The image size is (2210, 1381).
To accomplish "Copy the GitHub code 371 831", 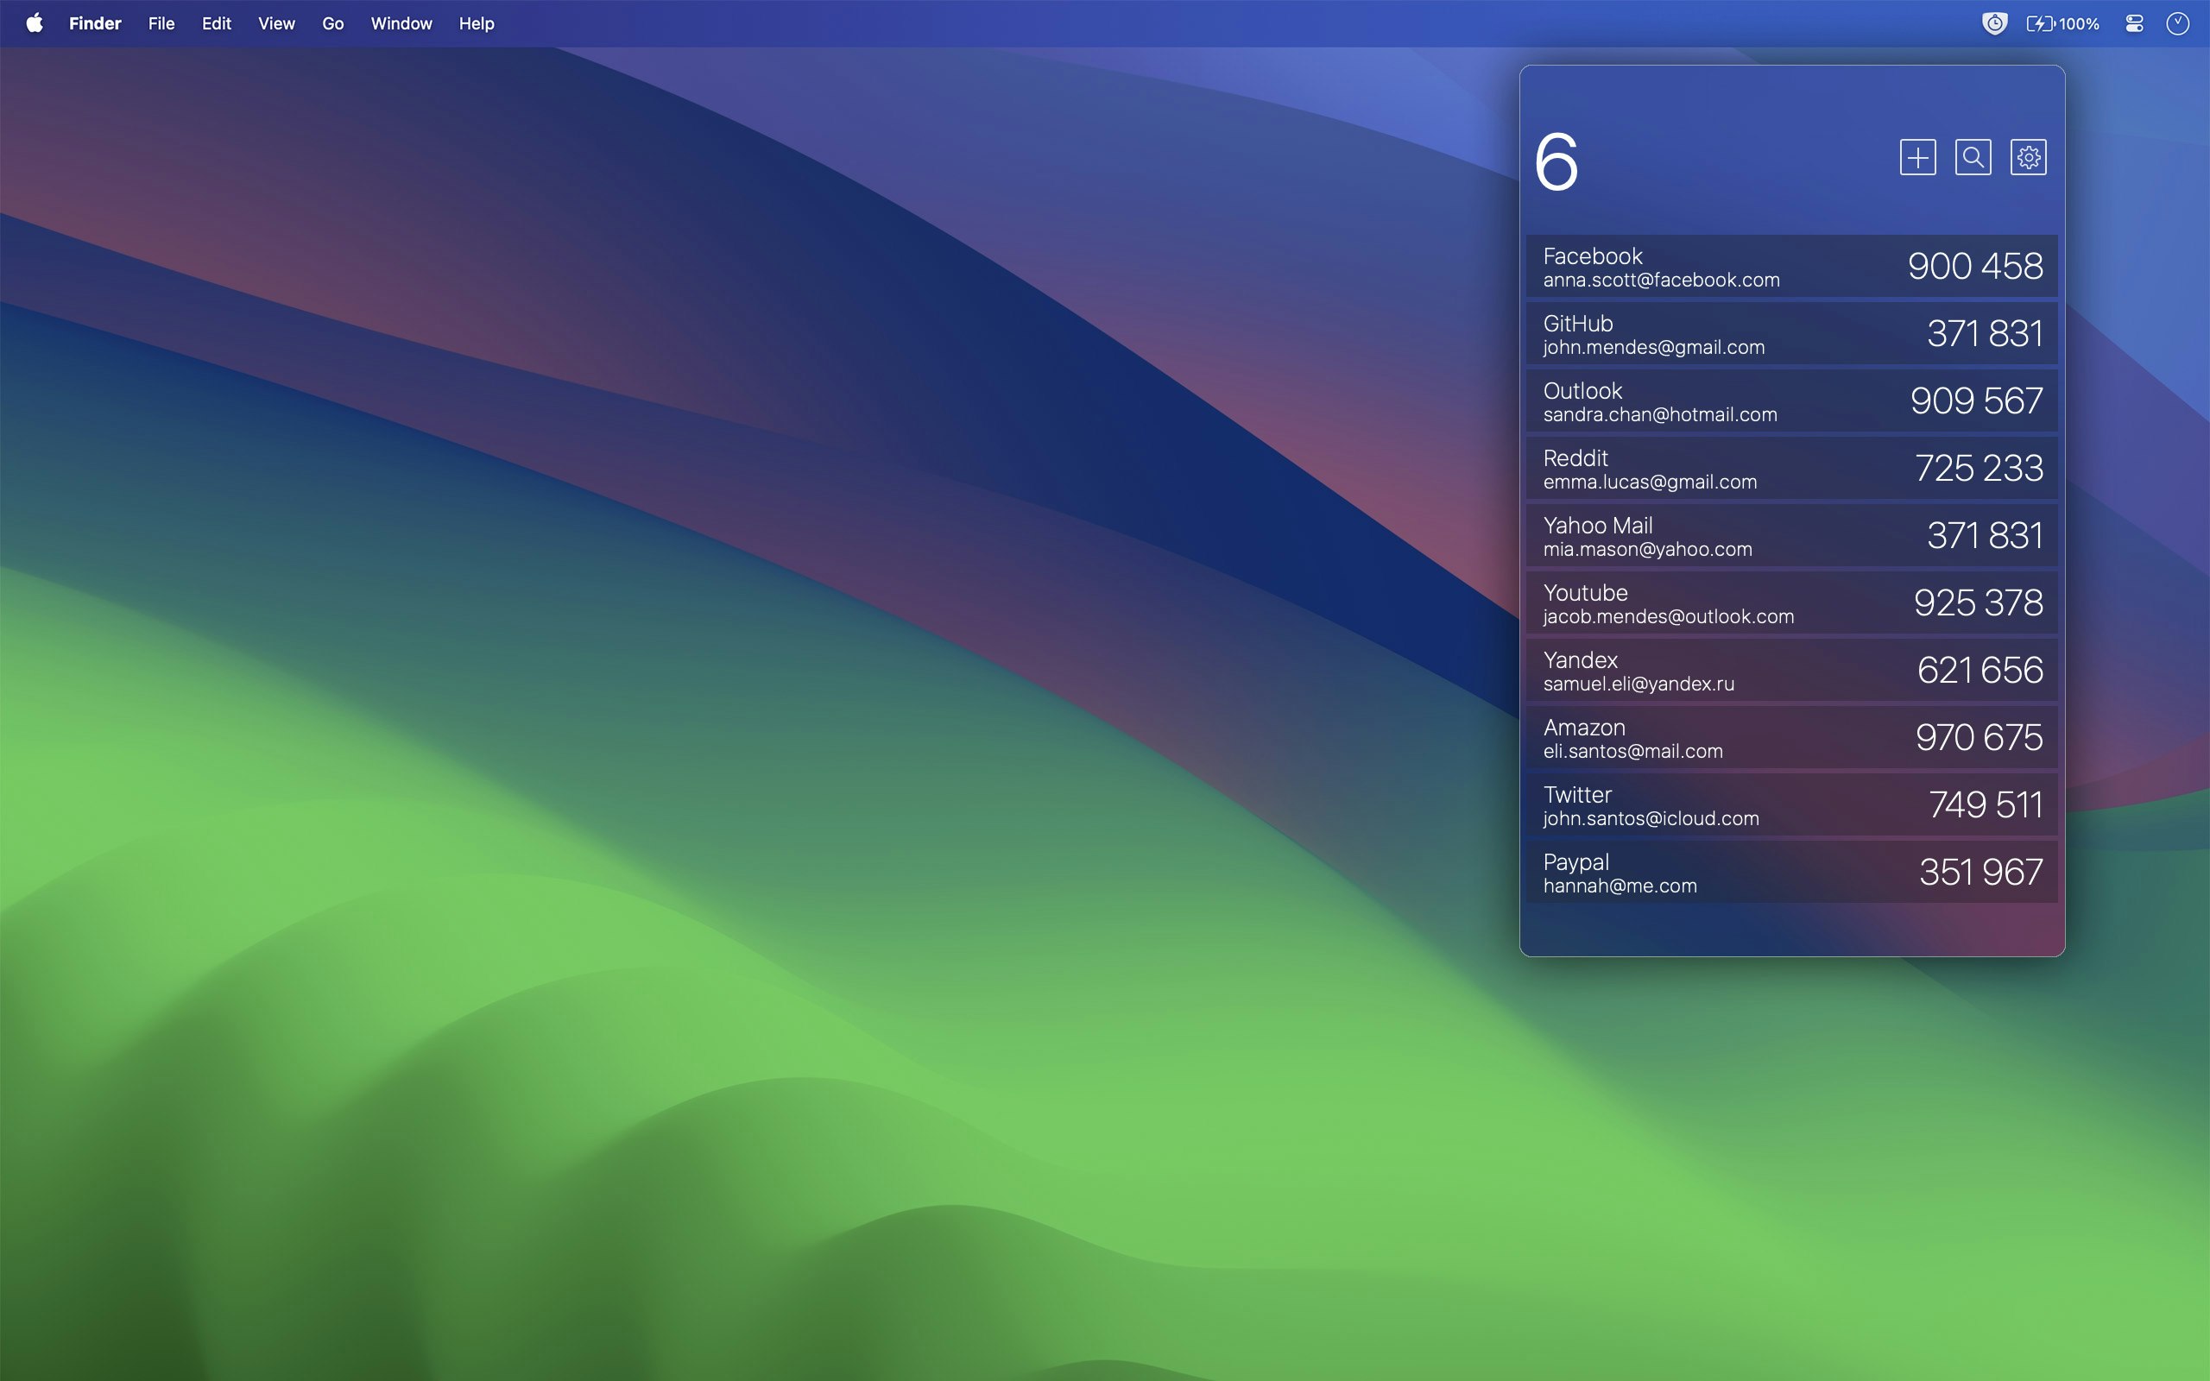I will pos(1985,333).
